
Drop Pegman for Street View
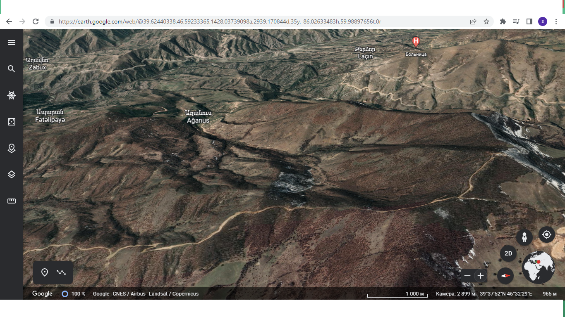524,237
